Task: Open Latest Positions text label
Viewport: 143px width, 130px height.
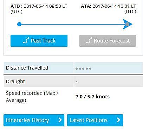Action: pyautogui.click(x=89, y=120)
